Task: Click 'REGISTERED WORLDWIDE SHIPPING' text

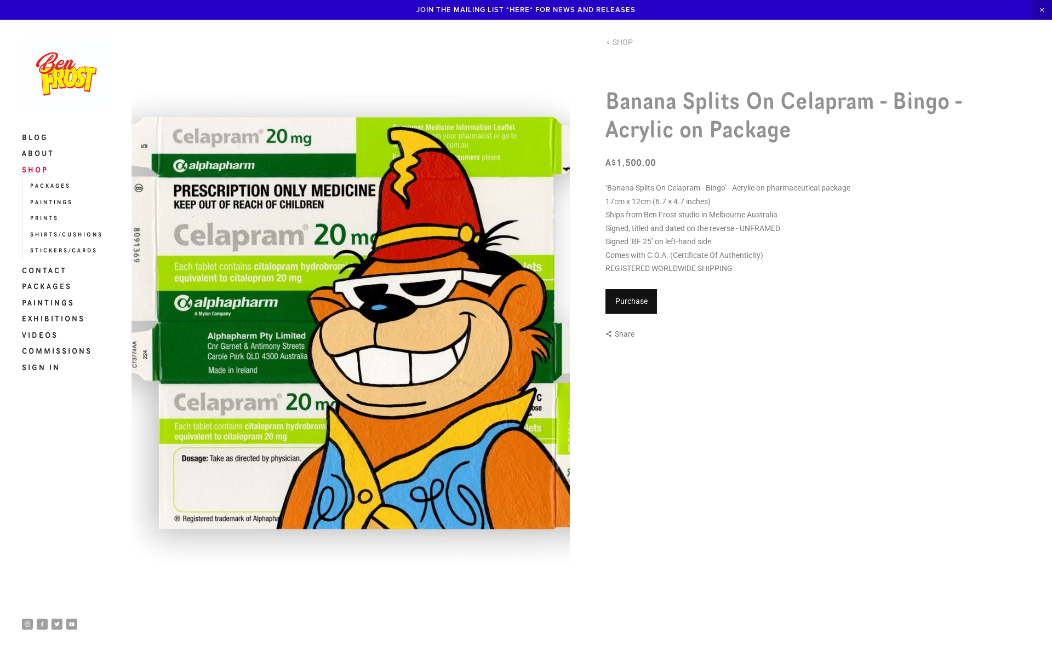Action: 669,268
